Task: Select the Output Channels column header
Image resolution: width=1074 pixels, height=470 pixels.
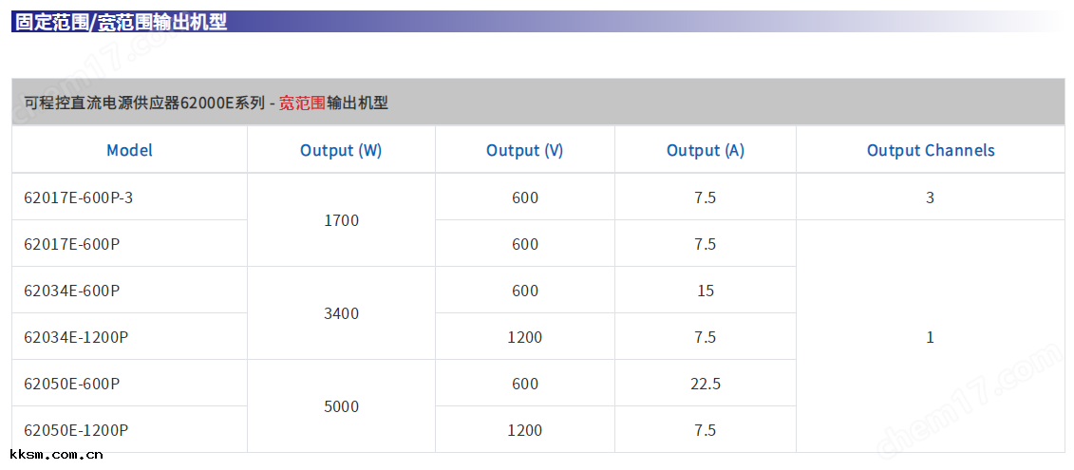Action: [x=931, y=150]
